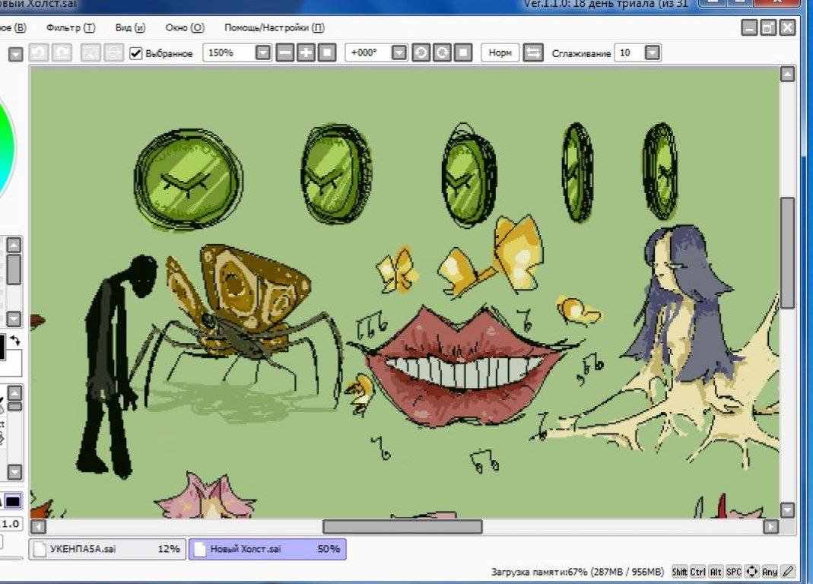Click the Shift key indicator in status bar
The height and width of the screenshot is (584, 813).
point(679,572)
